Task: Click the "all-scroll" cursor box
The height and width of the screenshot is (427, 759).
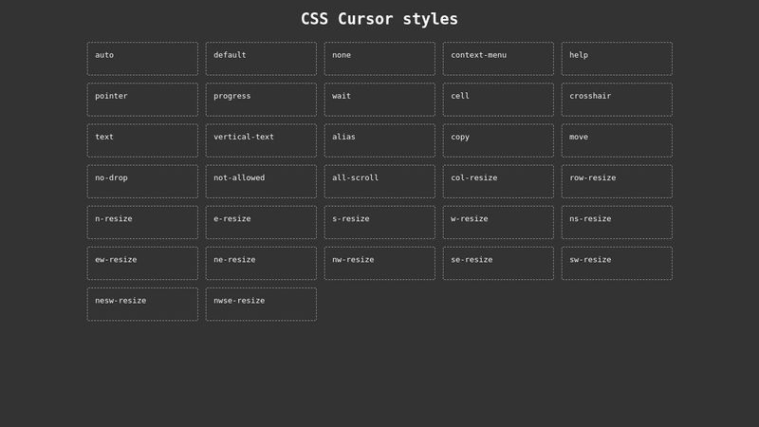Action: tap(379, 181)
